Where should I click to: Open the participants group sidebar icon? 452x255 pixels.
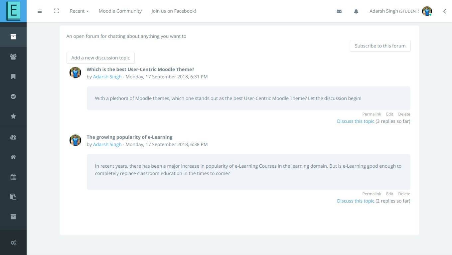pos(13,56)
